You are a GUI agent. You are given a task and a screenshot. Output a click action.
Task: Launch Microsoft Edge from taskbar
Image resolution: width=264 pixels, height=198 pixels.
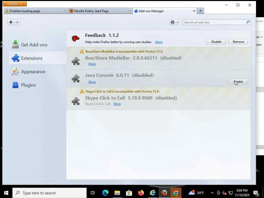click(105, 193)
